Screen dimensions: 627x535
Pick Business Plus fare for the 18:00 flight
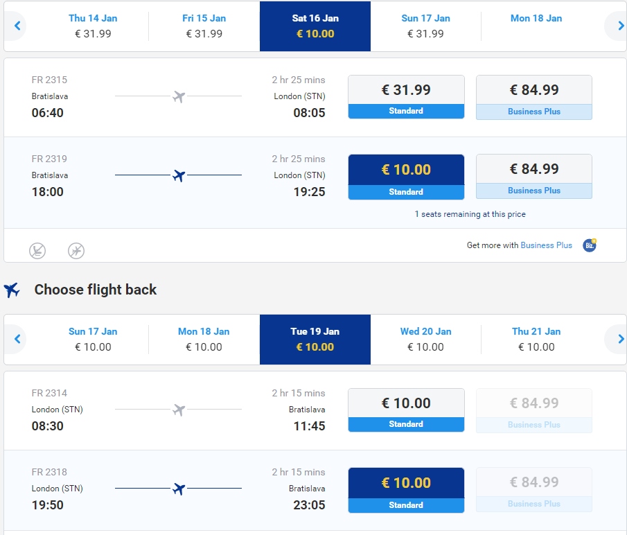click(x=534, y=176)
